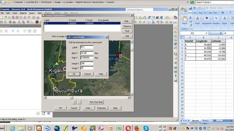Screen dimensions: 234x131
Task: Click the zoom in plus button
Action: click(74, 102)
